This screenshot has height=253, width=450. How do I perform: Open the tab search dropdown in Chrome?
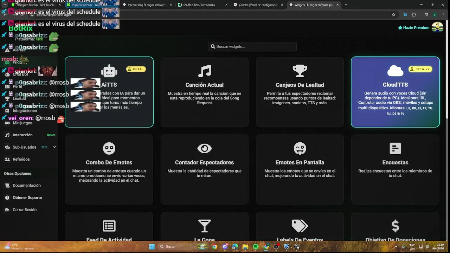coord(4,5)
